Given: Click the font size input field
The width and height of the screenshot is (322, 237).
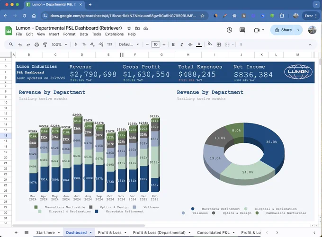Looking at the screenshot, I should coord(155,44).
